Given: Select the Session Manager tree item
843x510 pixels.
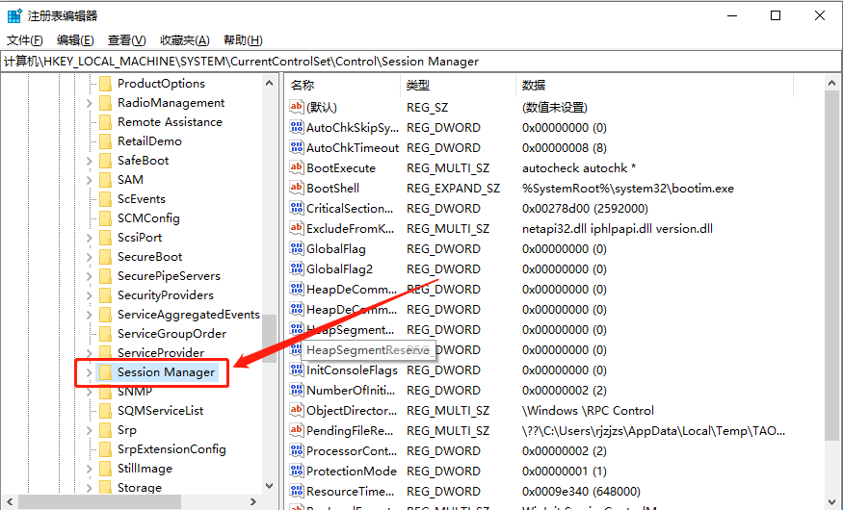Looking at the screenshot, I should tap(157, 372).
